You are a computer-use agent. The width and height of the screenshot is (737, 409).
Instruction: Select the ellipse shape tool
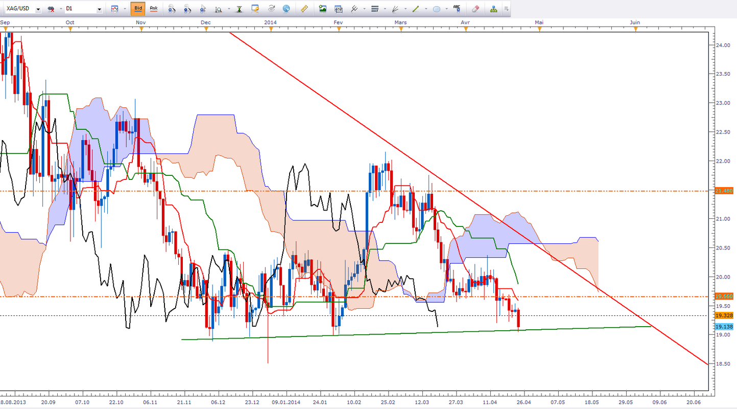(437, 9)
